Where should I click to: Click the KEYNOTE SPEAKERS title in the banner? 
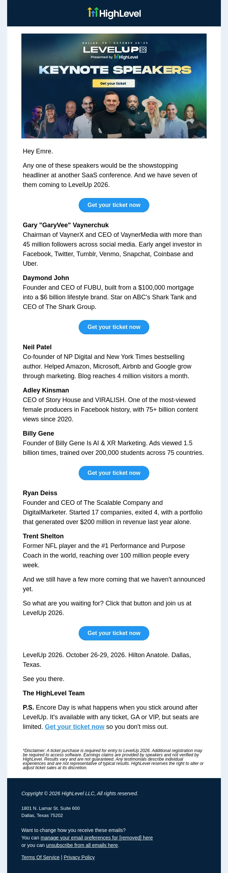115,70
